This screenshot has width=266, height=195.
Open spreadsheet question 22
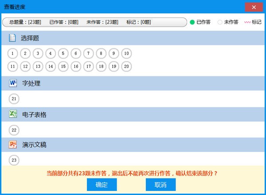(14, 130)
